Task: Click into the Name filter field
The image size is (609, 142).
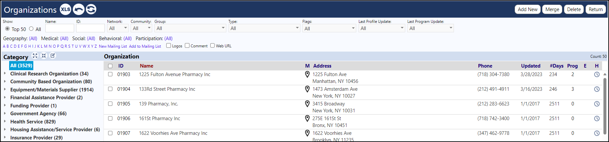Action: (x=60, y=28)
